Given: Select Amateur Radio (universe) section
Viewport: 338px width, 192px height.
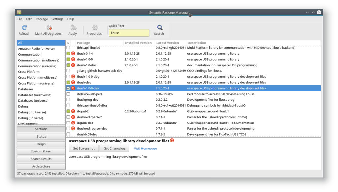Looking at the screenshot, I should (41, 49).
